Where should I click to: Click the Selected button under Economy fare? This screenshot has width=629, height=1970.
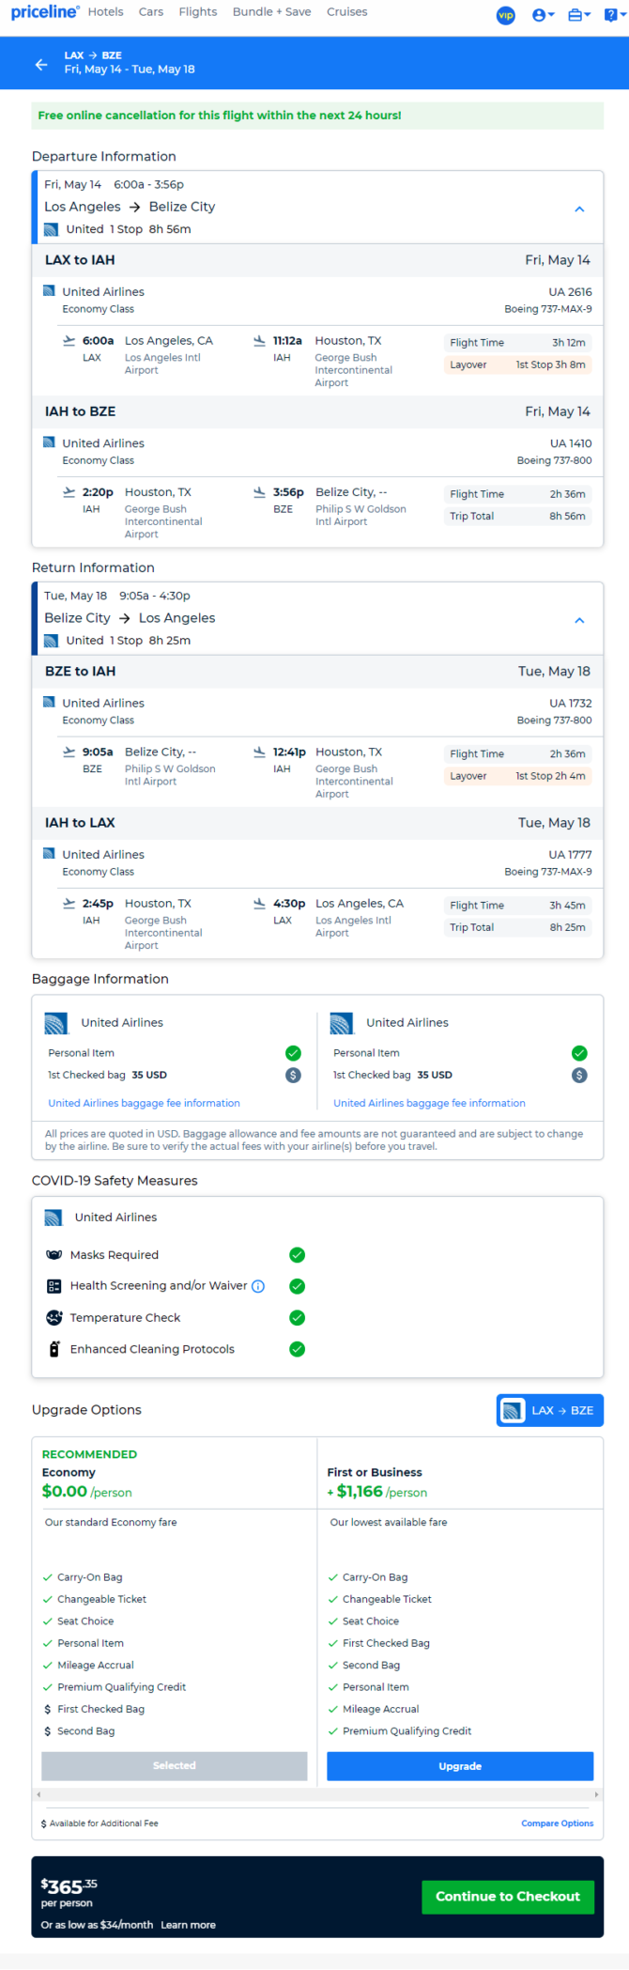(x=175, y=1765)
